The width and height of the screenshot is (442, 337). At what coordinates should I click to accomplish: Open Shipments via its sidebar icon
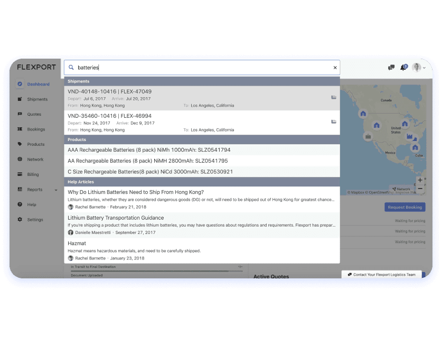click(x=20, y=99)
